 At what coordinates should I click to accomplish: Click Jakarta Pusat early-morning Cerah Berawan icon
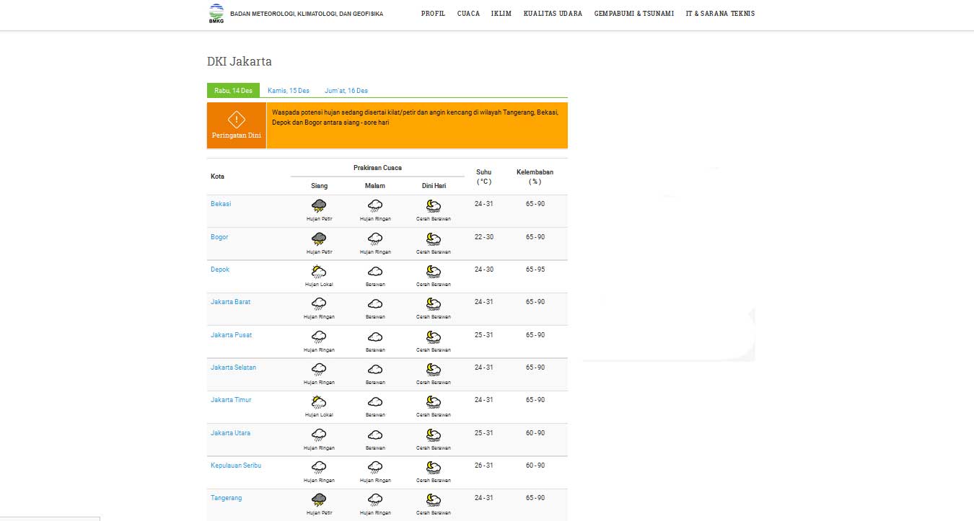(433, 337)
